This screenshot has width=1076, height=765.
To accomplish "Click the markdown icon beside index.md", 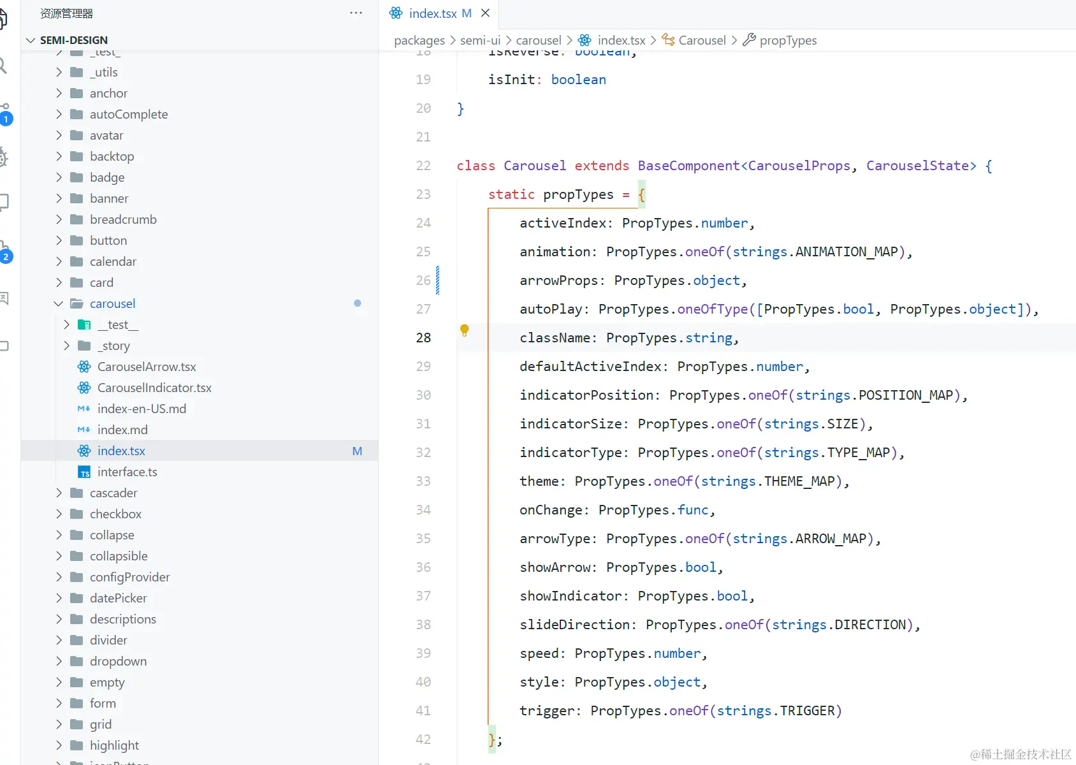I will (x=84, y=430).
